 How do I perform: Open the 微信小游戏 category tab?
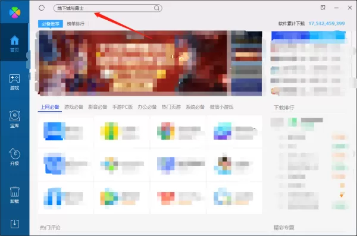[x=221, y=107]
